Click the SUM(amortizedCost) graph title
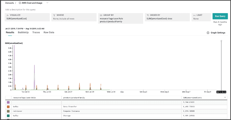231x120 pixels. 14,43
